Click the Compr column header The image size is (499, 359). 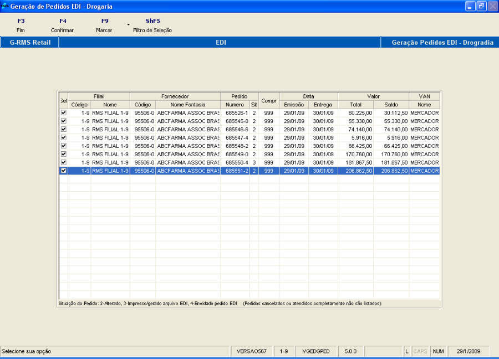point(269,100)
